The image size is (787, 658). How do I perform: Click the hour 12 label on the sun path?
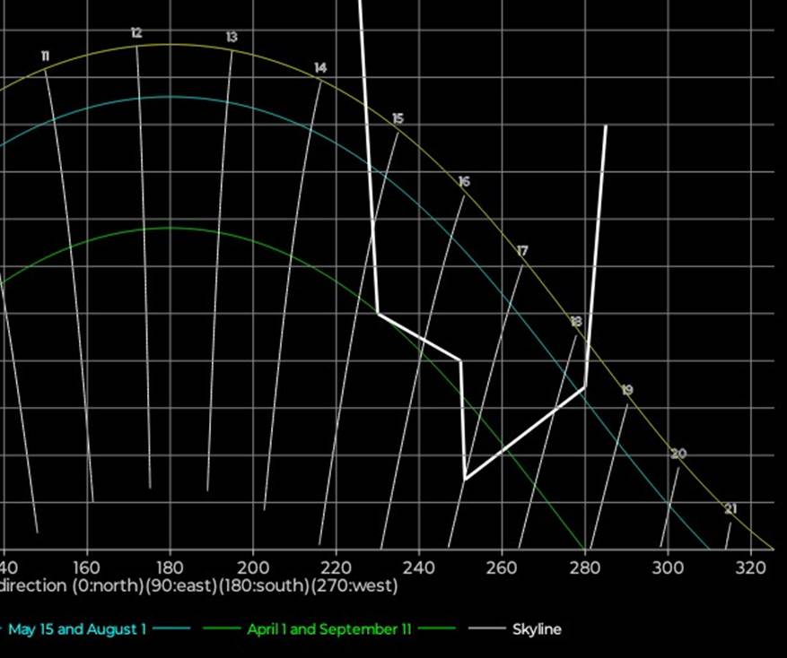tap(136, 33)
